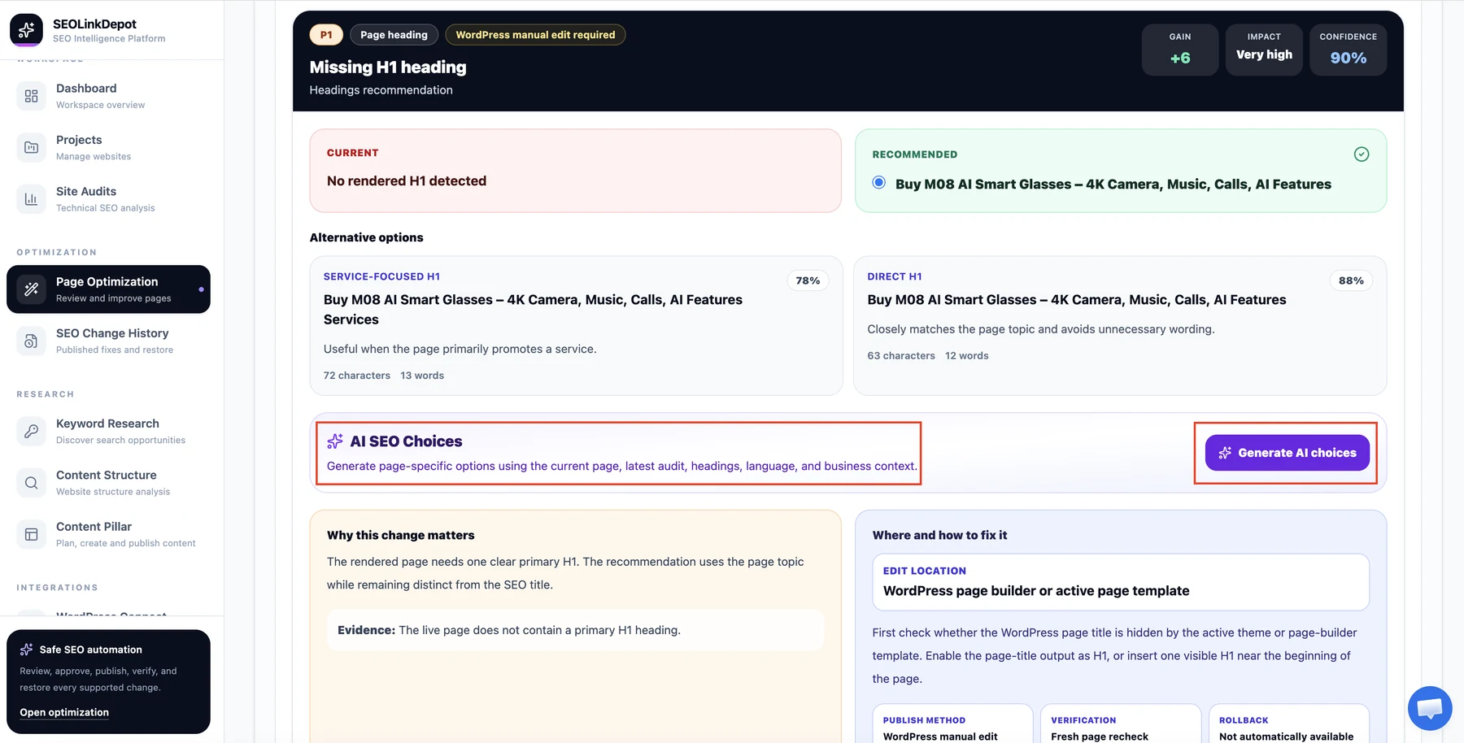This screenshot has height=743, width=1464.
Task: Open the chat support bubble
Action: click(1430, 708)
